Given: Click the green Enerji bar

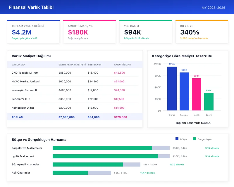Looking at the screenshot, I should [x=209, y=102].
